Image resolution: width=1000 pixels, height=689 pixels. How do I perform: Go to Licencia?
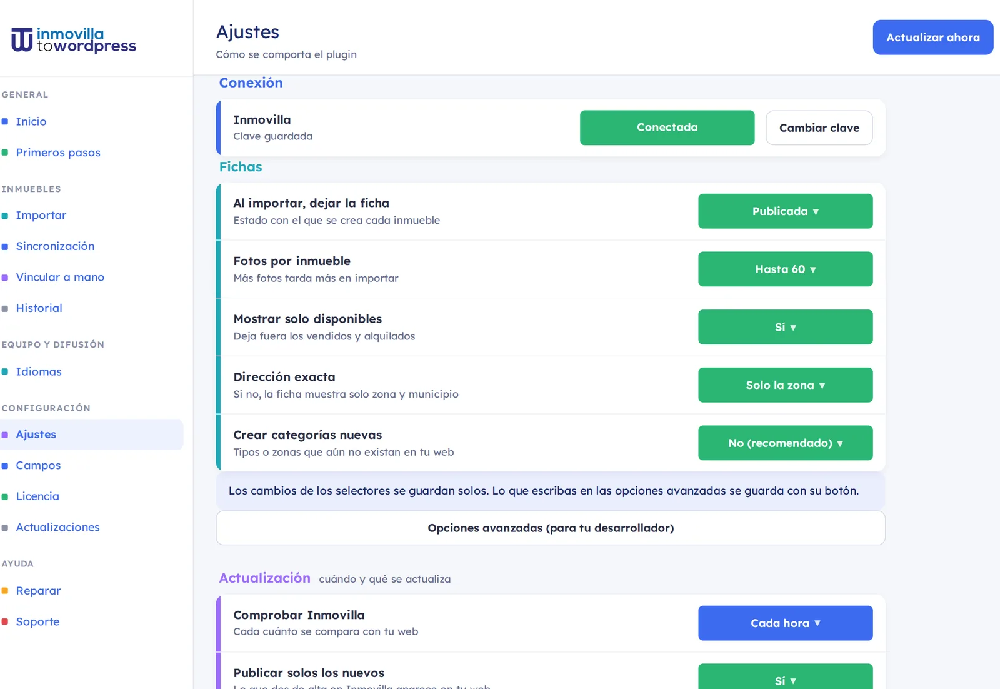coord(37,496)
